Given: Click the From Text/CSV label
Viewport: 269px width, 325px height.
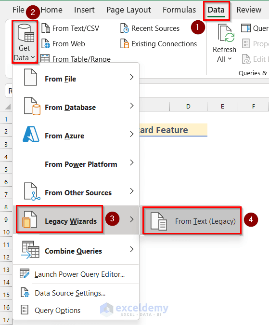Looking at the screenshot, I should pos(76,28).
